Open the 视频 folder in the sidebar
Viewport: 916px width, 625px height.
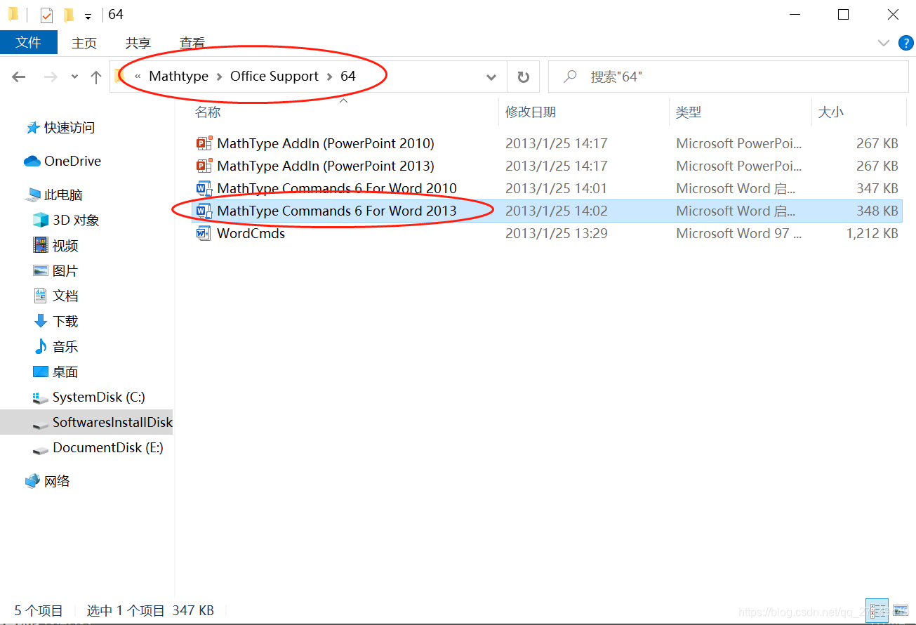[65, 246]
